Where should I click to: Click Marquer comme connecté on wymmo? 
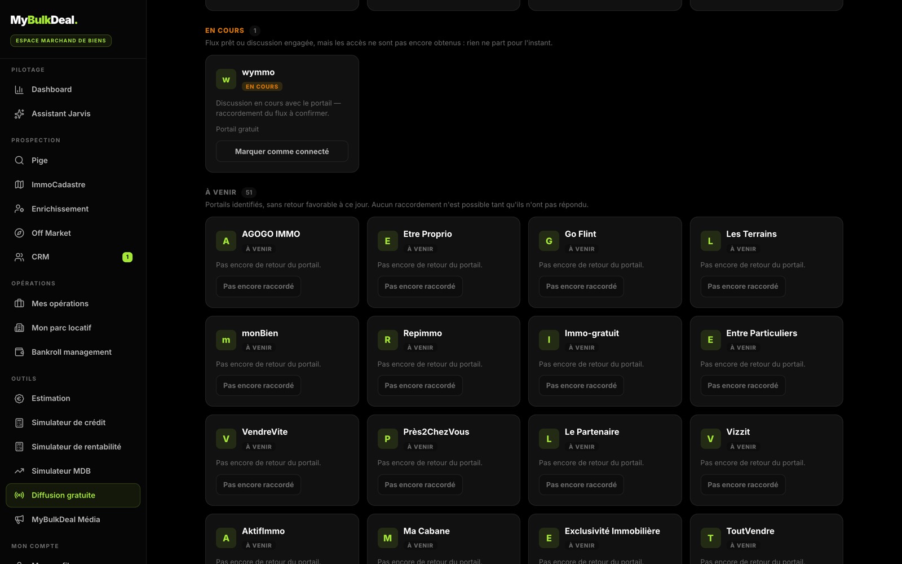pyautogui.click(x=282, y=152)
